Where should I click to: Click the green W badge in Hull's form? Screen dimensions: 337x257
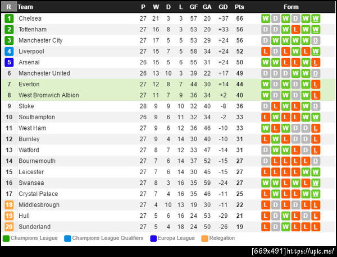coord(286,216)
